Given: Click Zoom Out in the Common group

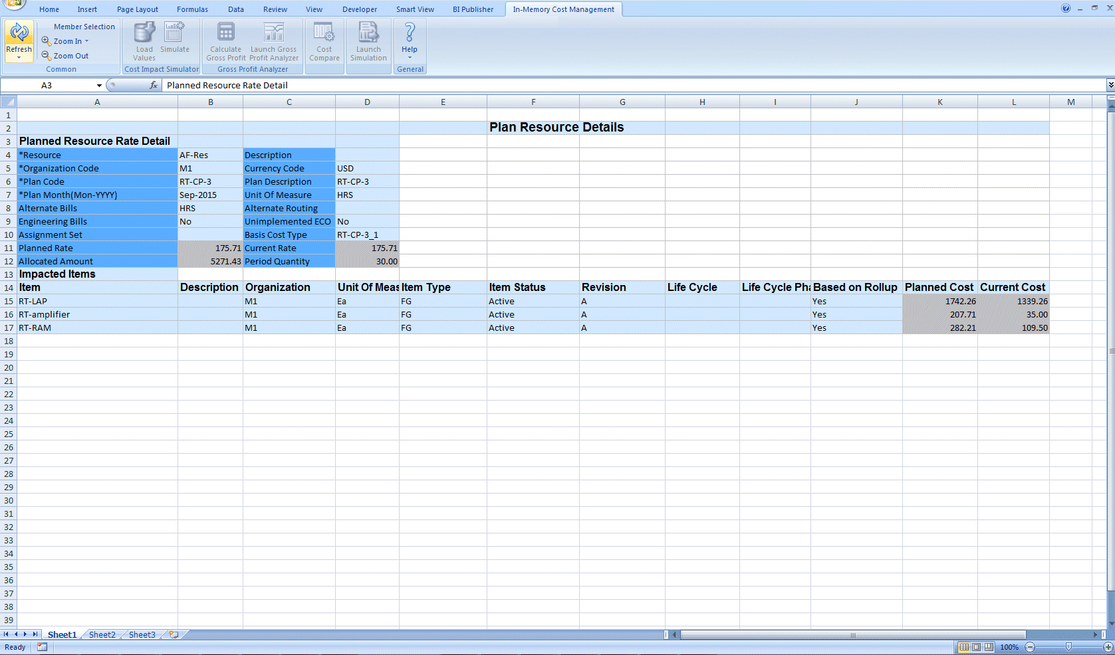Looking at the screenshot, I should (65, 56).
